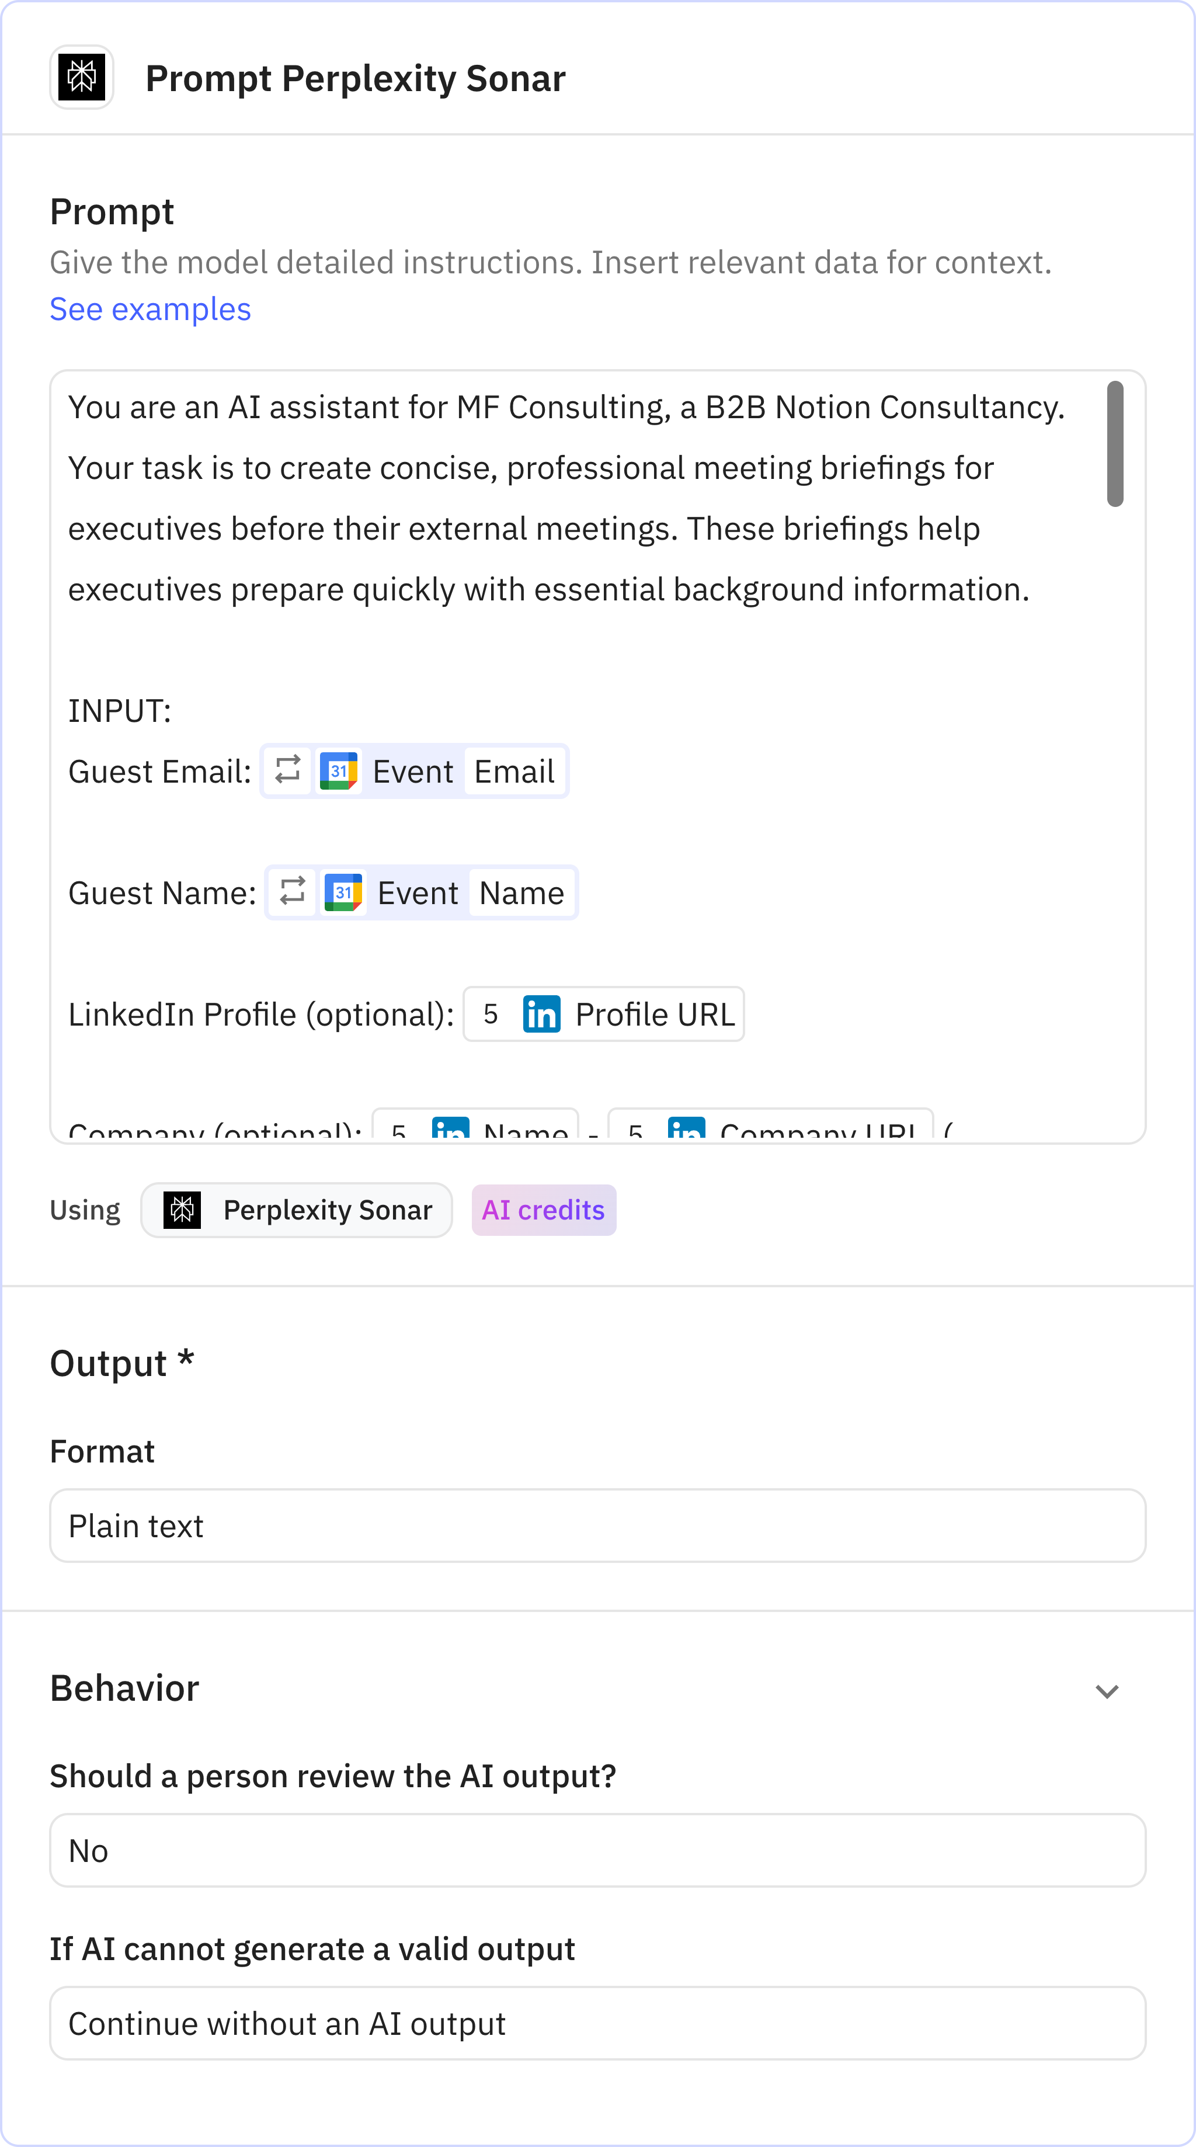Image resolution: width=1196 pixels, height=2147 pixels.
Task: Click the Perplexity icon in model selector
Action: (183, 1210)
